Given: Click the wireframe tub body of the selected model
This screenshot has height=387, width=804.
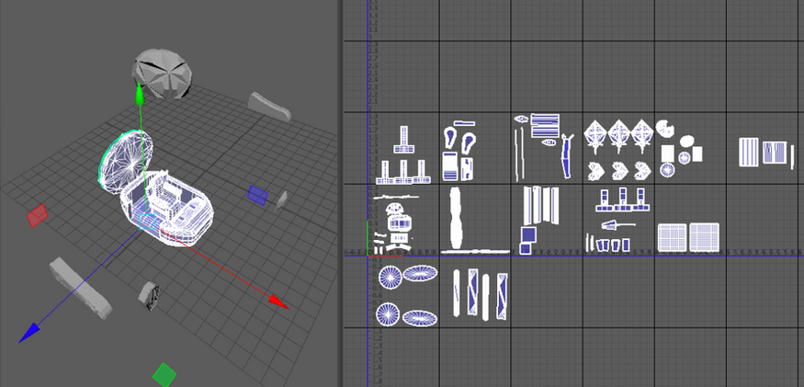Looking at the screenshot, I should pos(167,208).
